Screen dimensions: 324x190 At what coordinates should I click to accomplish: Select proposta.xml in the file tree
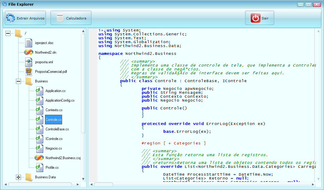(44, 62)
